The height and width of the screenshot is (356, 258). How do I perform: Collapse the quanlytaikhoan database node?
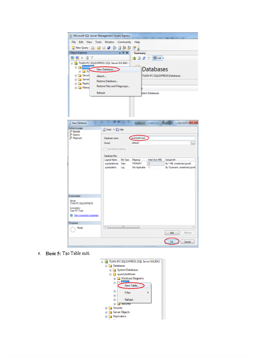click(110, 274)
